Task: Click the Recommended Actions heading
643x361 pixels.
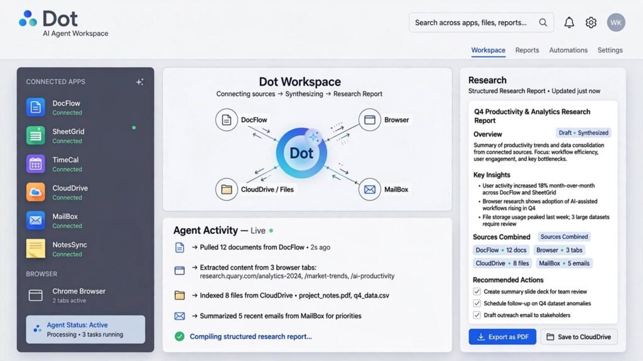Action: pyautogui.click(x=508, y=280)
